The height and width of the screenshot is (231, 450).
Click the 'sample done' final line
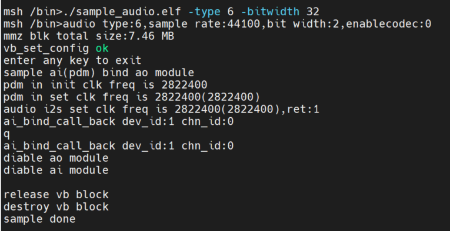[39, 219]
